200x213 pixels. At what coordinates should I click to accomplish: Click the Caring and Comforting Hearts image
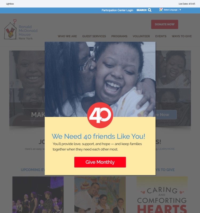[162, 195]
